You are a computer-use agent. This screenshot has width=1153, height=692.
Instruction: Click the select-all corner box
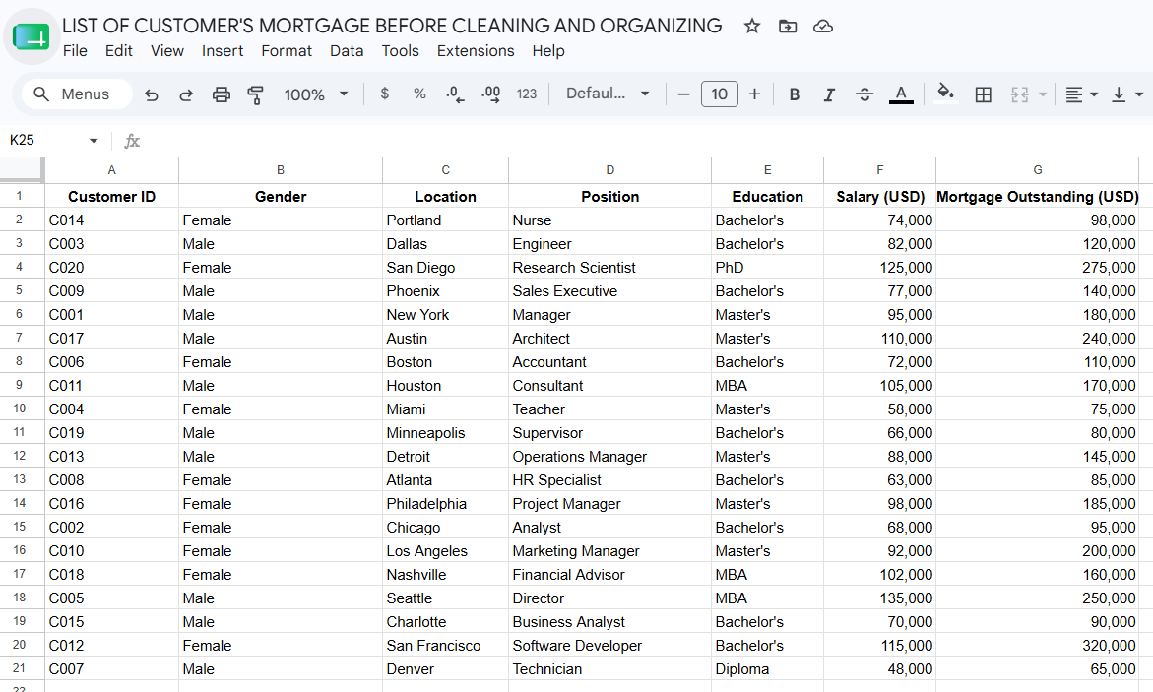click(x=22, y=169)
